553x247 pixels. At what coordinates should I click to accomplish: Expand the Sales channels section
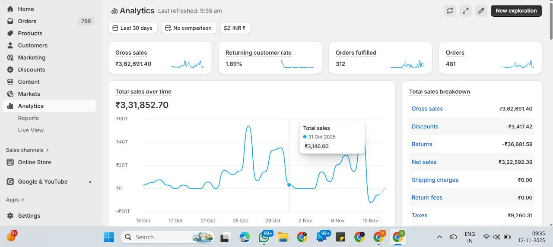click(x=27, y=150)
